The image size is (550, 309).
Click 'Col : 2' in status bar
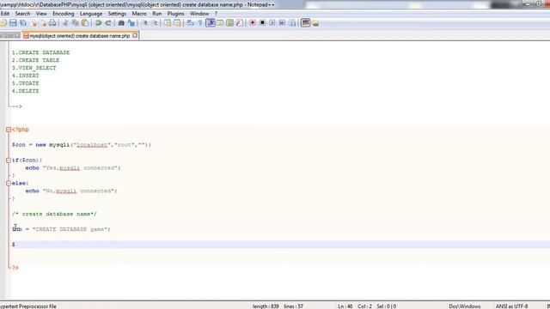tap(364, 306)
